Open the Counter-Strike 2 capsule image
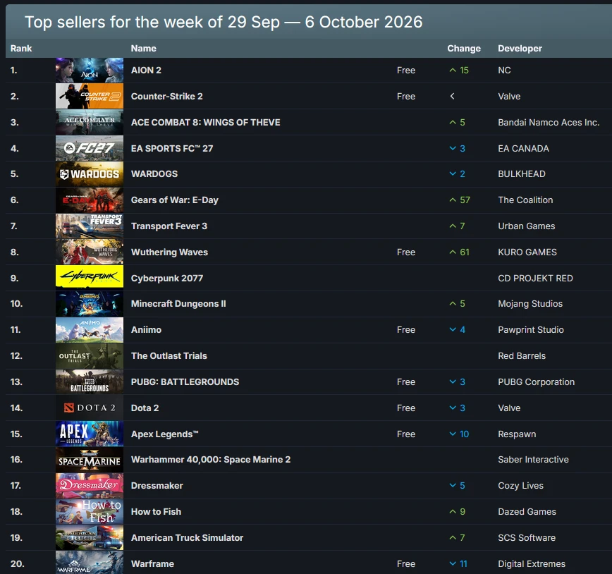Viewport: 612px width, 574px height. click(90, 96)
